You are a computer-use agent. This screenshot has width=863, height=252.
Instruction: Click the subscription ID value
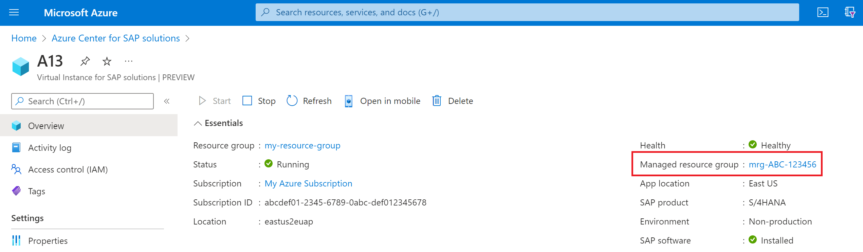click(x=345, y=202)
